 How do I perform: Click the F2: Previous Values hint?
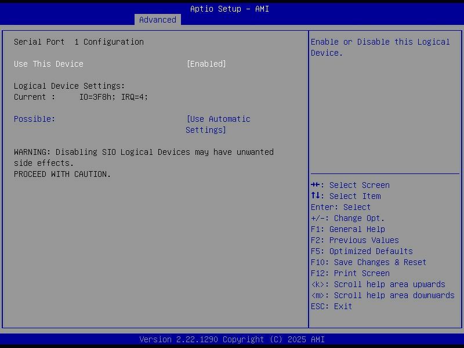click(x=355, y=240)
